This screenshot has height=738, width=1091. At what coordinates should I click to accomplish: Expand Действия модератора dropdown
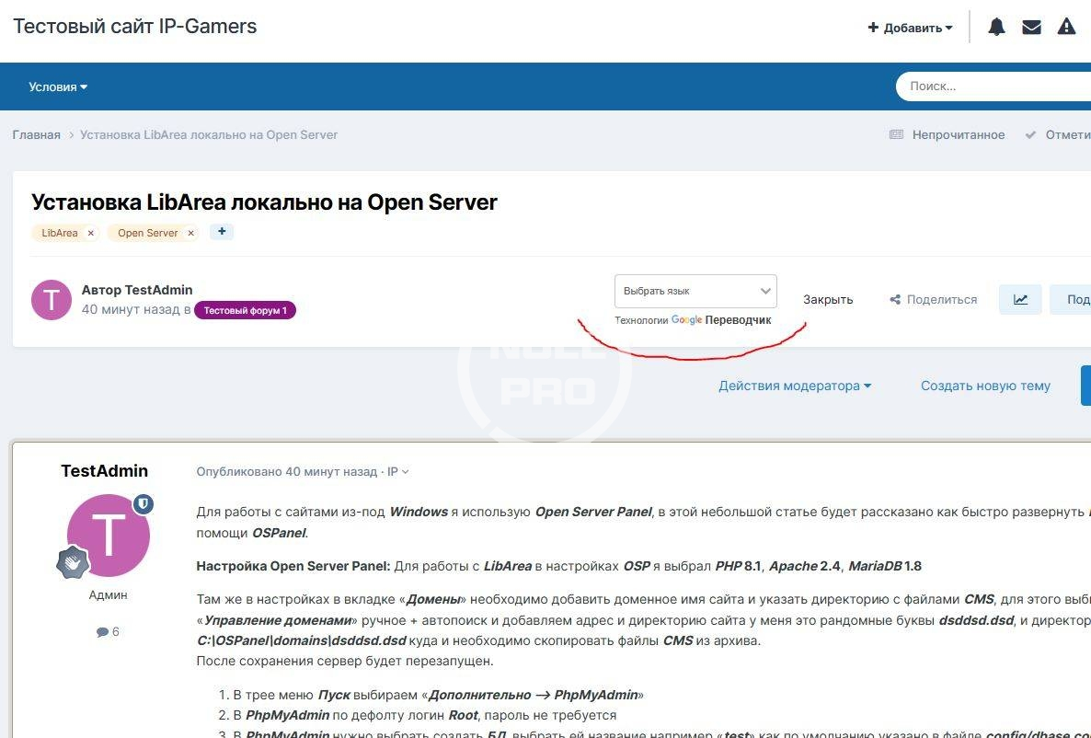[795, 386]
